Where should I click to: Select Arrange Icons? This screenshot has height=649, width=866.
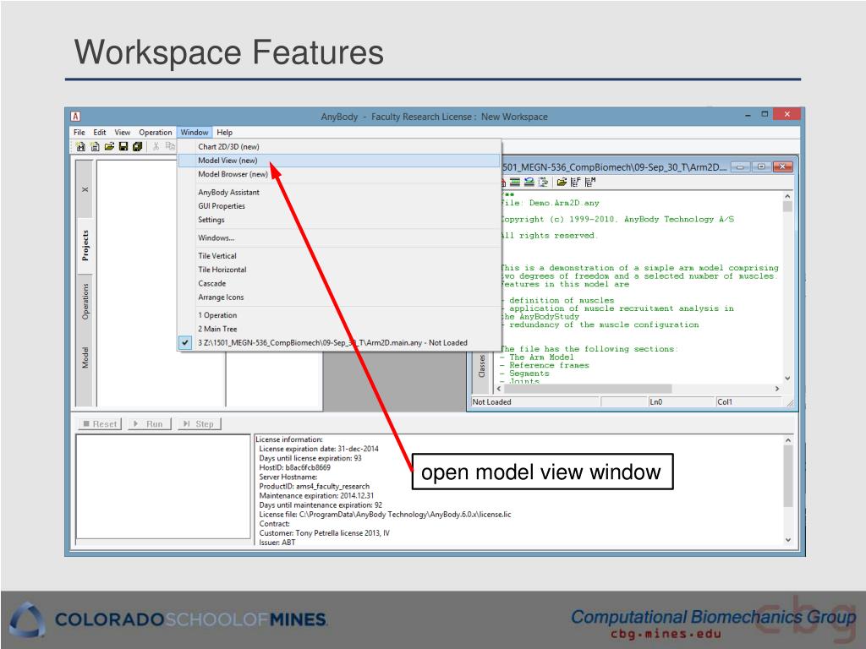pos(339,297)
